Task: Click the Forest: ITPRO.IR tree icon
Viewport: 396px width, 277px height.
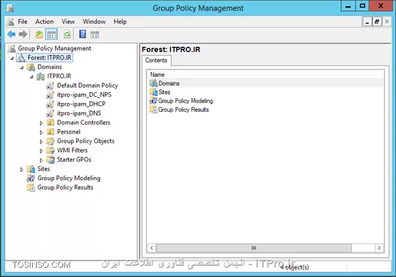Action: pos(21,58)
